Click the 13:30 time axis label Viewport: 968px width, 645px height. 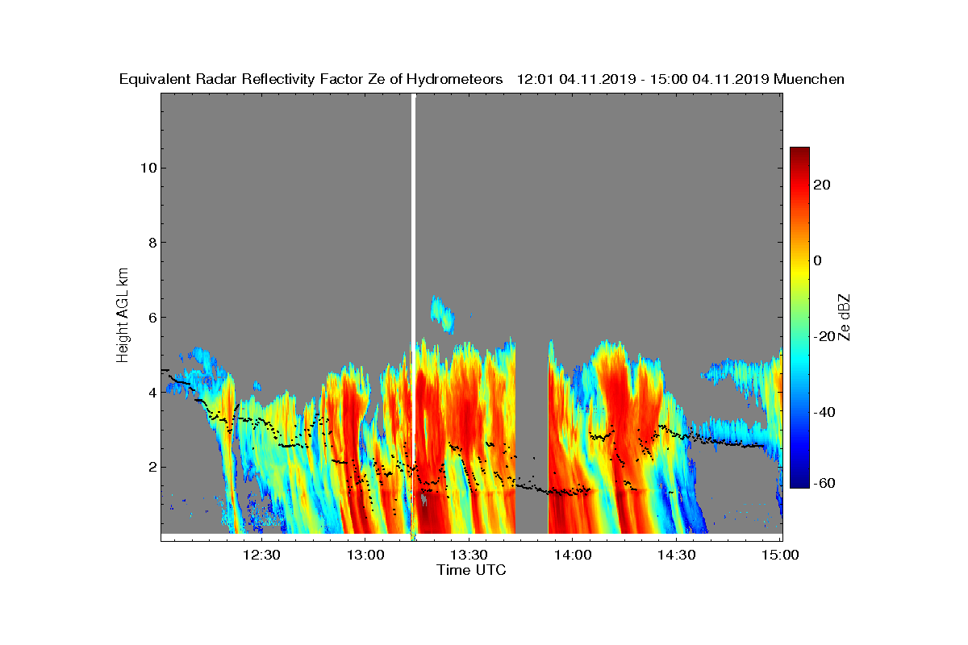[469, 555]
